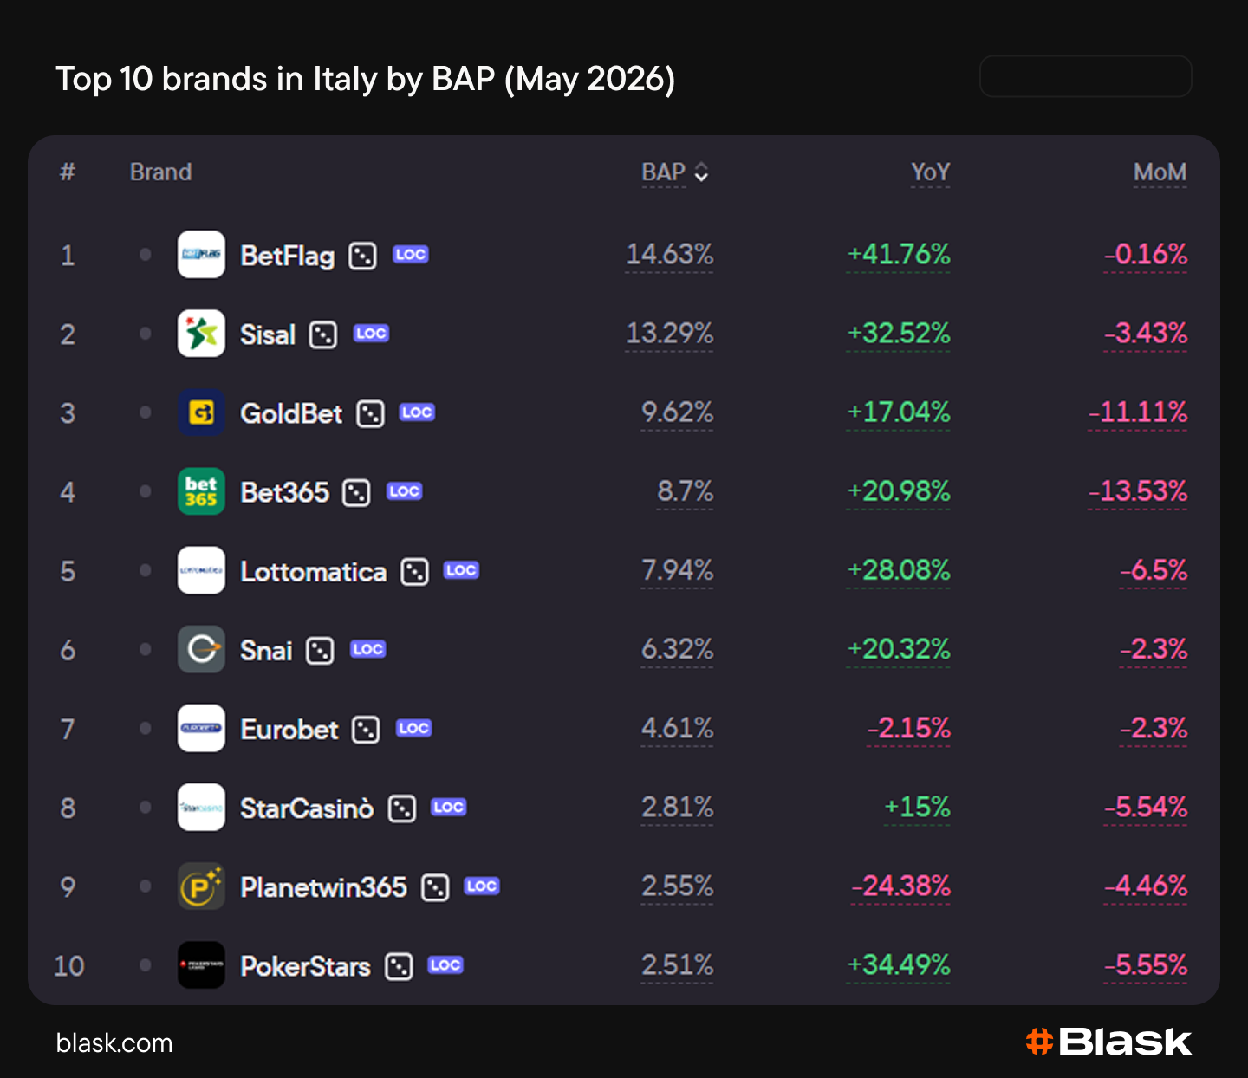1248x1078 pixels.
Task: Click the green Bet365 logo
Action: pos(201,491)
